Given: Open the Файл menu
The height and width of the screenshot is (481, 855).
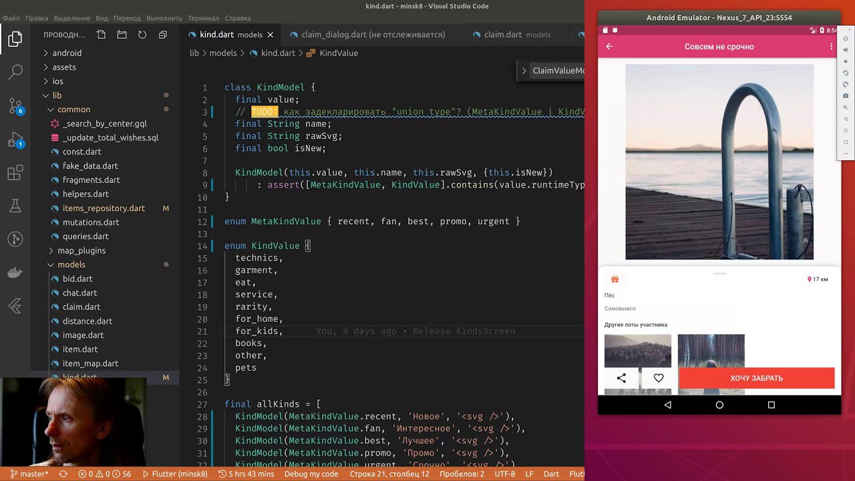Looking at the screenshot, I should point(11,18).
